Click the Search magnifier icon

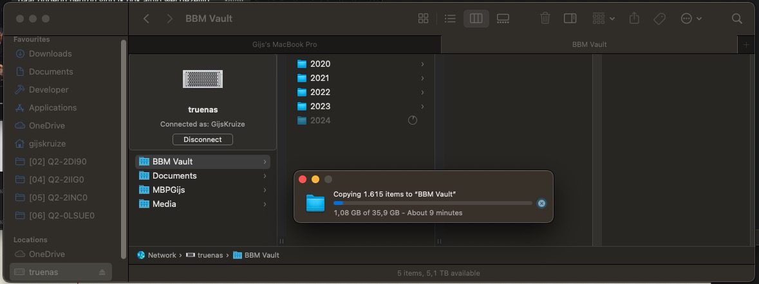tap(736, 19)
